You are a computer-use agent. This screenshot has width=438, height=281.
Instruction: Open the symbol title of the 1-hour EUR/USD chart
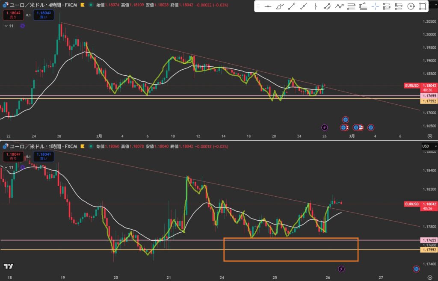pos(43,146)
